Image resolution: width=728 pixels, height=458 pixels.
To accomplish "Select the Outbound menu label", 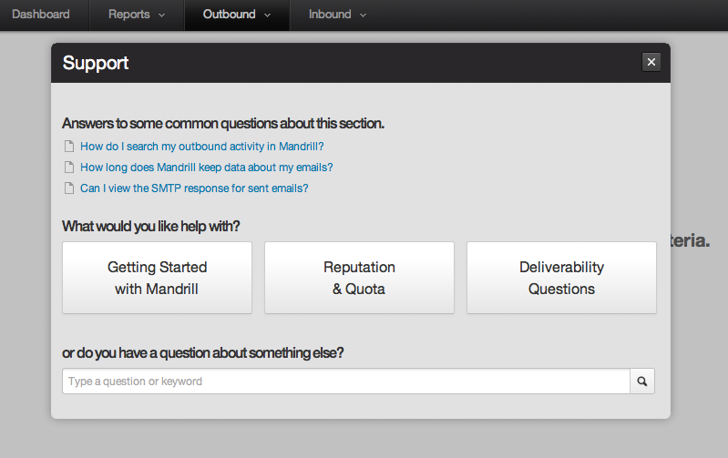I will pyautogui.click(x=229, y=15).
